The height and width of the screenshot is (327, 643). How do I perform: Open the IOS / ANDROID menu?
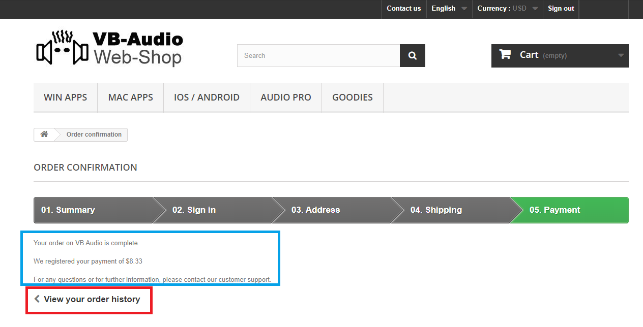[x=207, y=97]
